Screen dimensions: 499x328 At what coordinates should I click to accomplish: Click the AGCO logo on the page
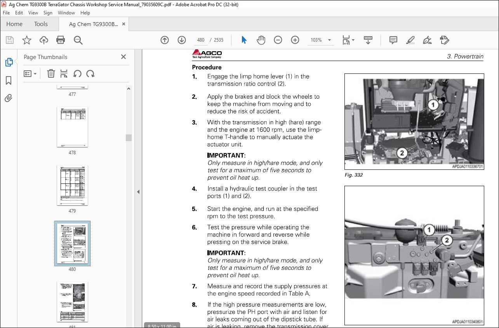[207, 54]
